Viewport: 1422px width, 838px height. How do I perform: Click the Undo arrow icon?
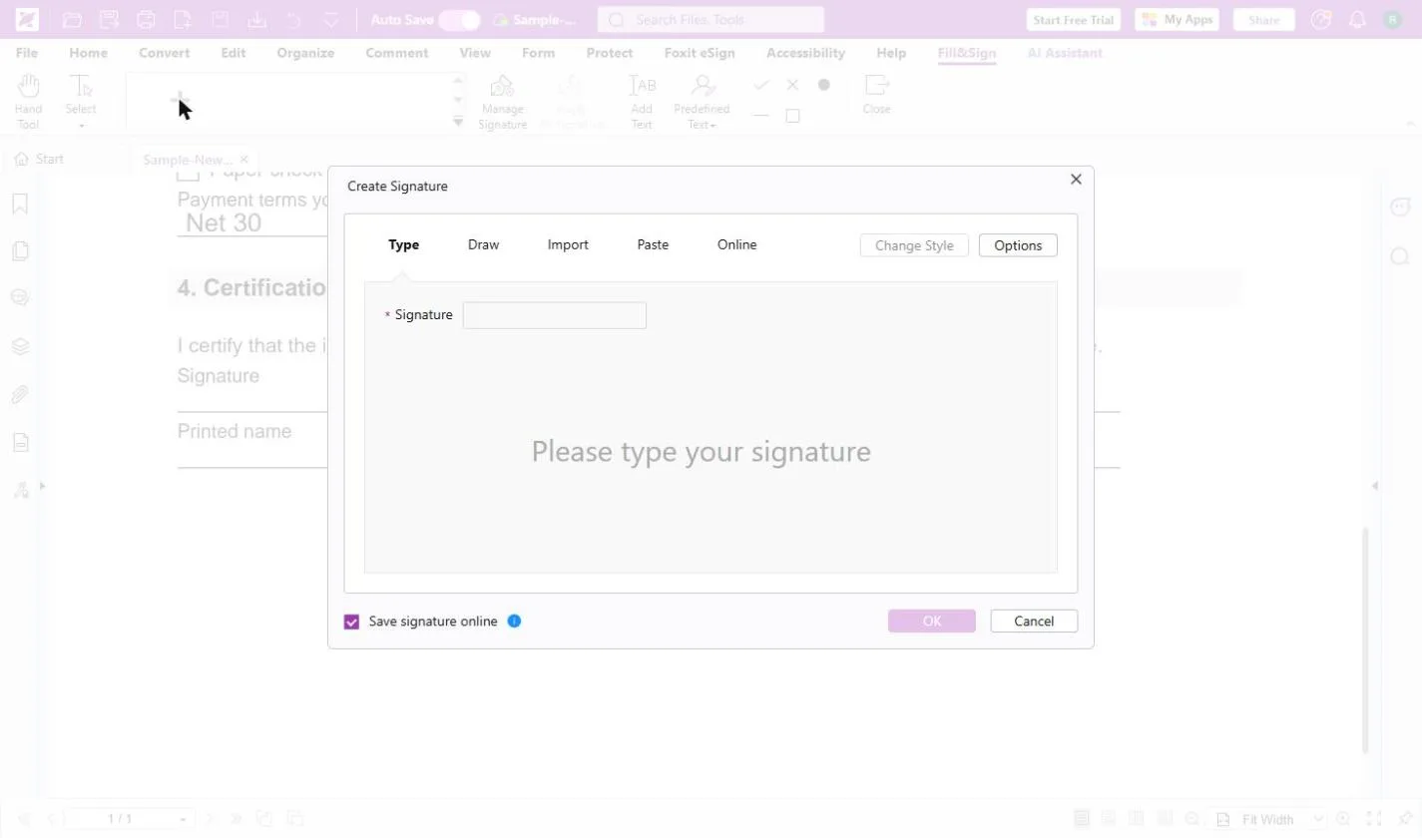(293, 20)
